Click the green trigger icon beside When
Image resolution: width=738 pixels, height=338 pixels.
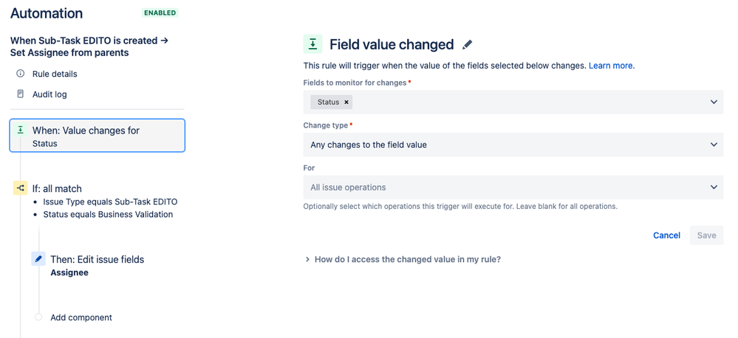[x=21, y=130]
